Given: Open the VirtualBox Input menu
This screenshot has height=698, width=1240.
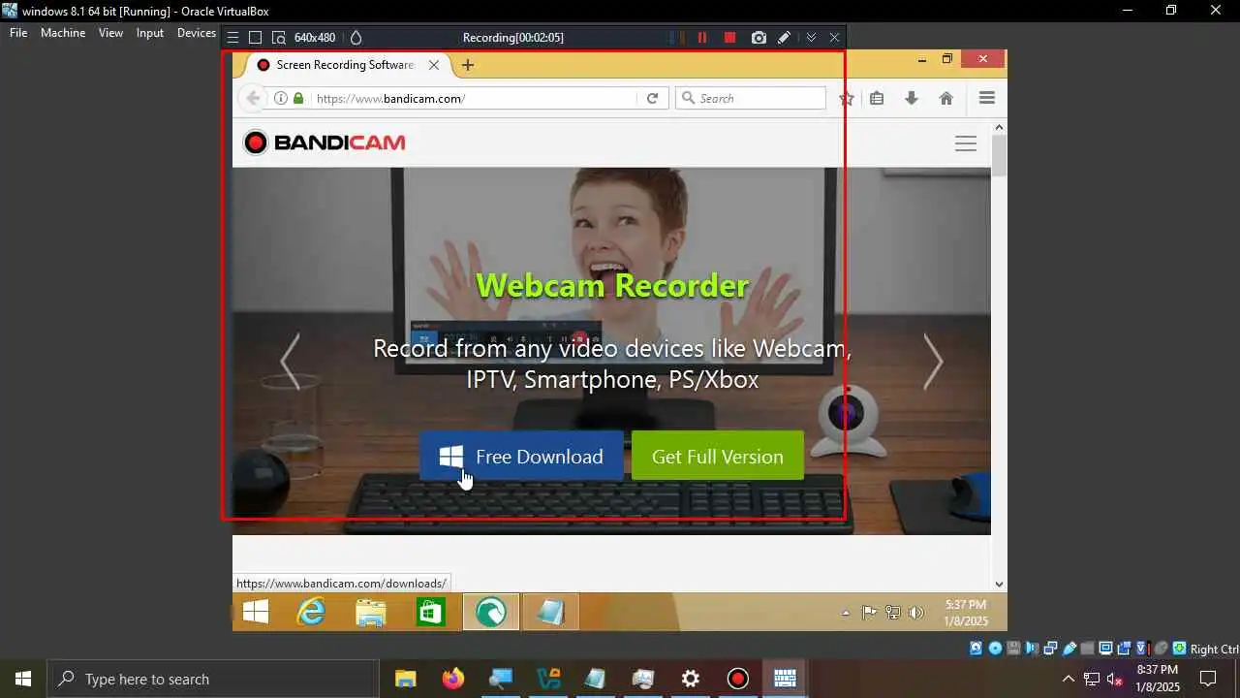Looking at the screenshot, I should pyautogui.click(x=150, y=33).
